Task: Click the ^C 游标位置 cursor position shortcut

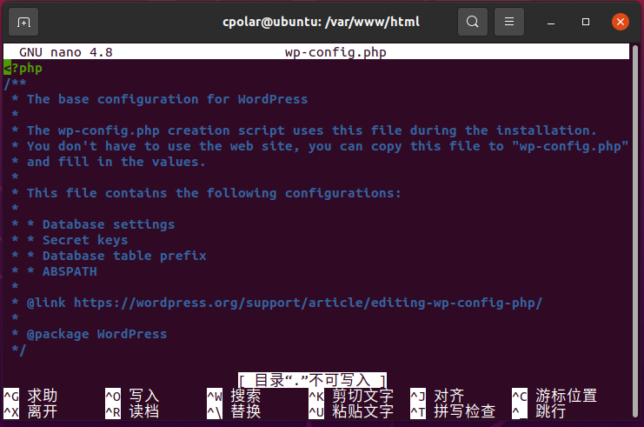Action: [554, 396]
